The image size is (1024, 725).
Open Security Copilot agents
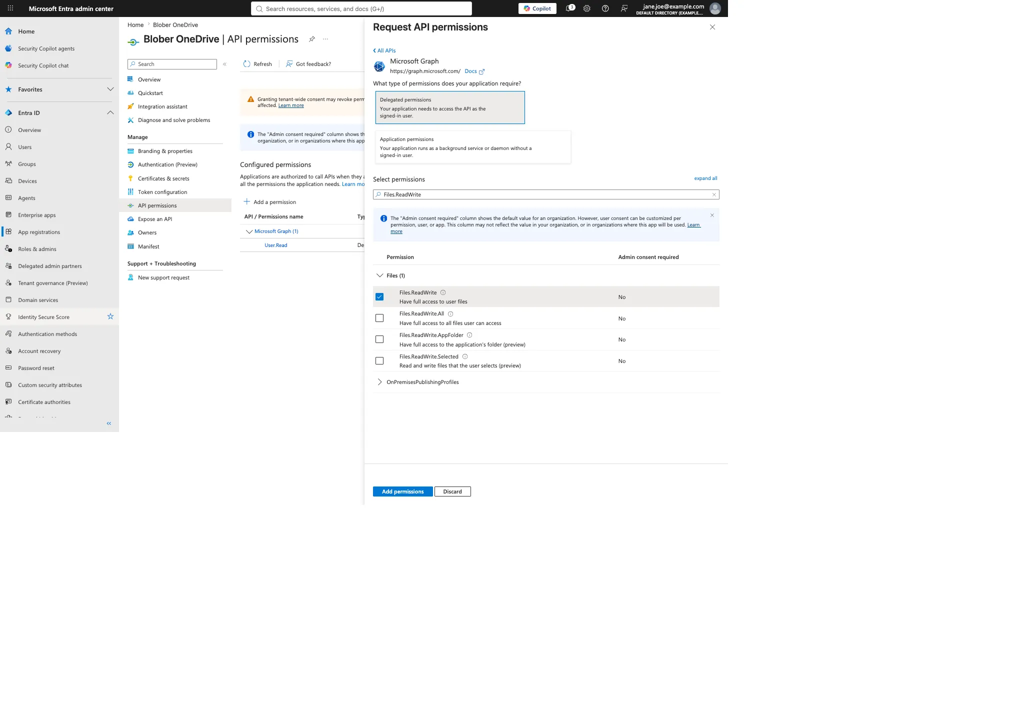(46, 48)
